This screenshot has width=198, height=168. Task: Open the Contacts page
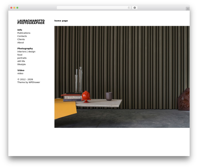[22, 36]
